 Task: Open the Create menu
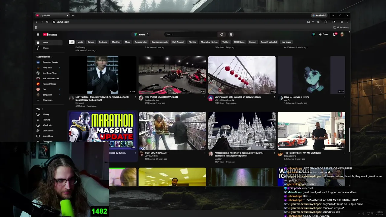pos(324,34)
